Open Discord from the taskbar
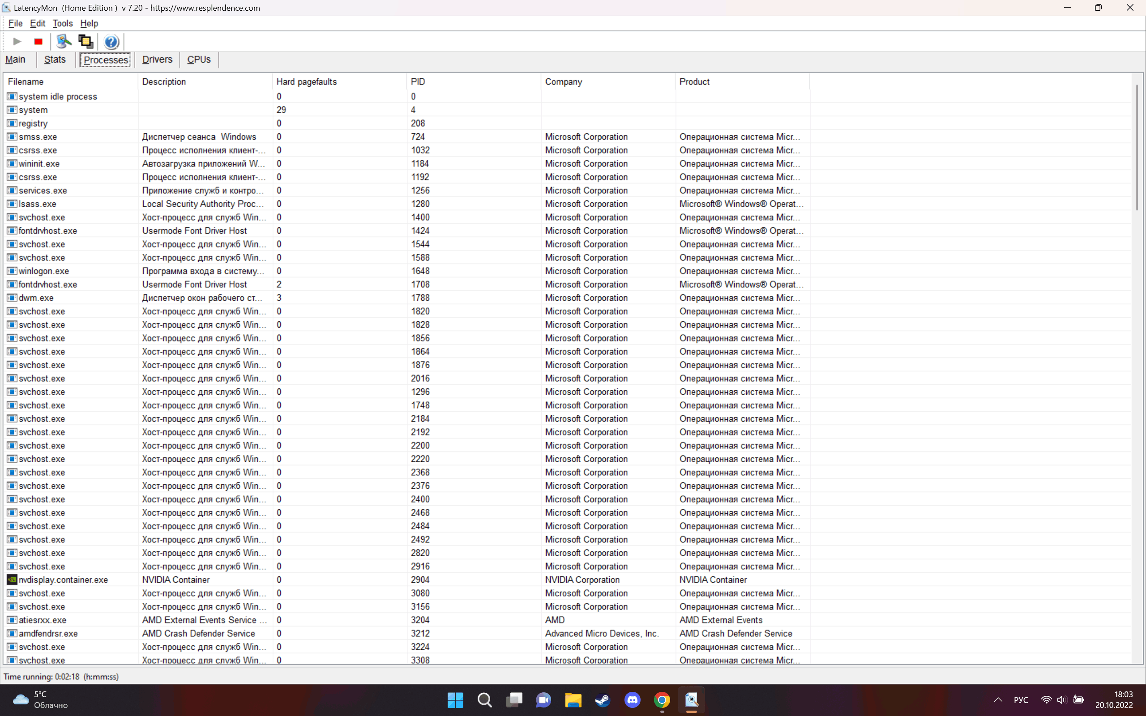Viewport: 1146px width, 716px height. (x=632, y=700)
